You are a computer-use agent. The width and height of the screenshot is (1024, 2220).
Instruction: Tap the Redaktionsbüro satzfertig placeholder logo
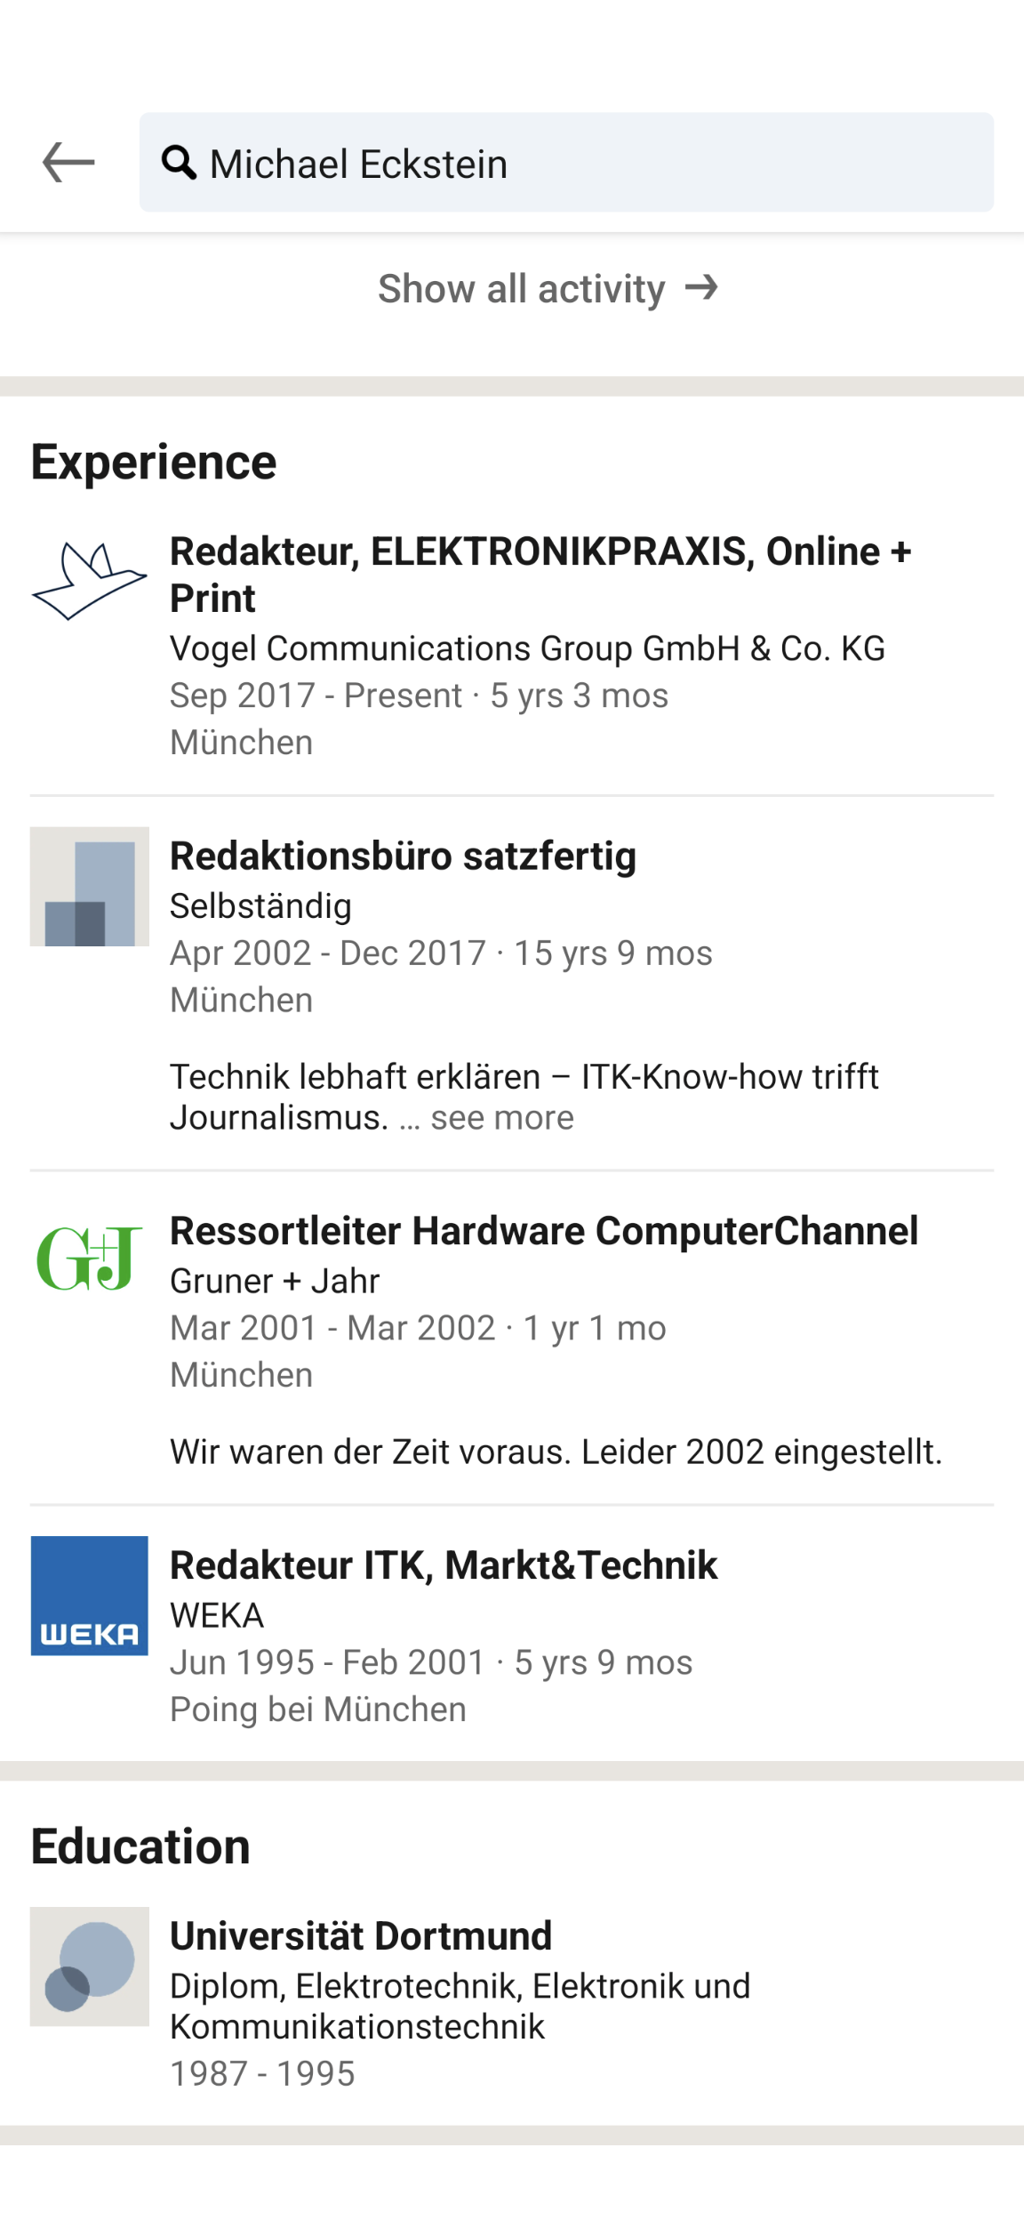89,886
